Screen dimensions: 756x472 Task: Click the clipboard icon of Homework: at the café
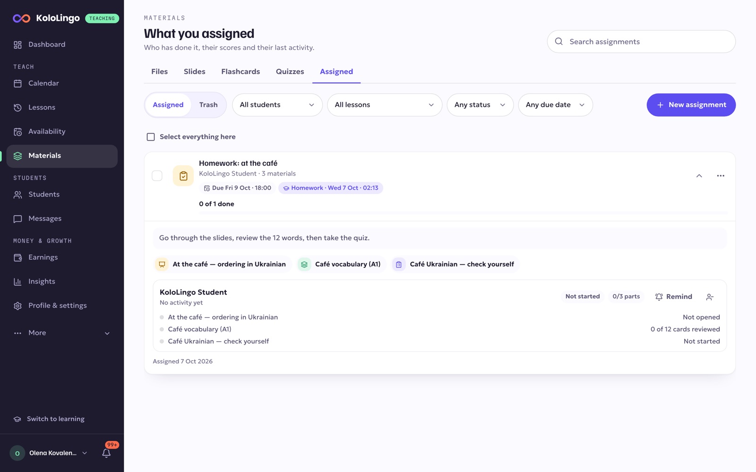point(183,176)
